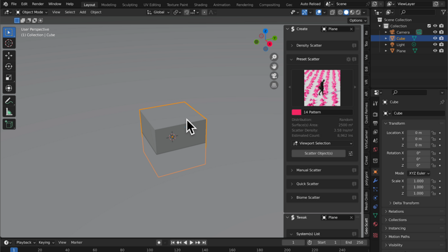Click the Blender logo menu icon
448x252 pixels.
tap(6, 4)
